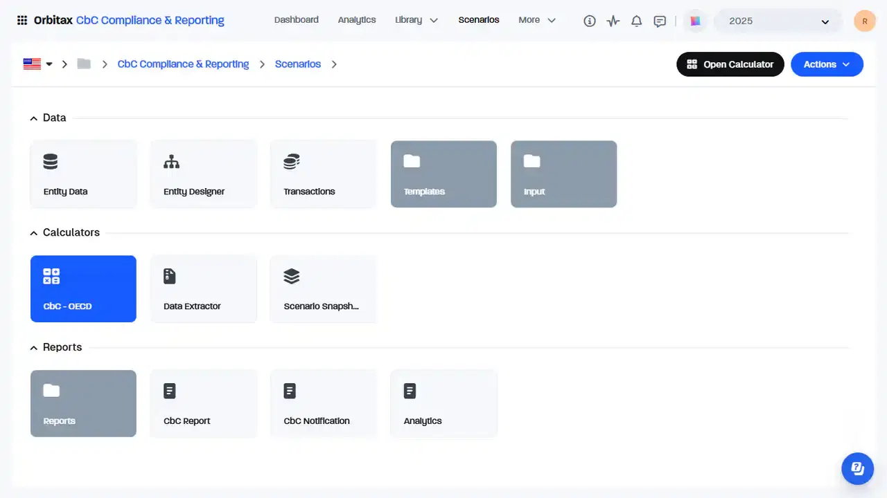Open the activity pulse icon
Viewport: 887px width, 498px height.
tap(613, 21)
